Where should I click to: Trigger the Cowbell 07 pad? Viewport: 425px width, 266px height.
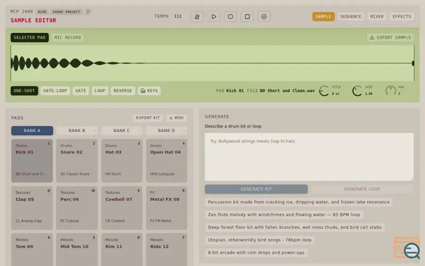pos(122,208)
